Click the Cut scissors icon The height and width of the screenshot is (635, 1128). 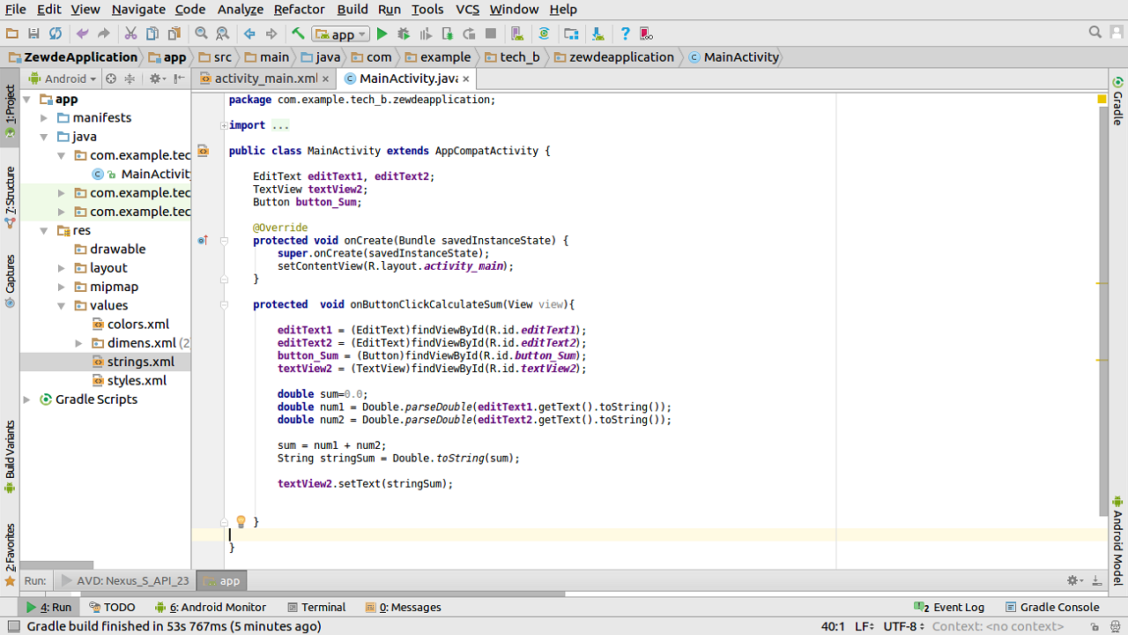[130, 34]
